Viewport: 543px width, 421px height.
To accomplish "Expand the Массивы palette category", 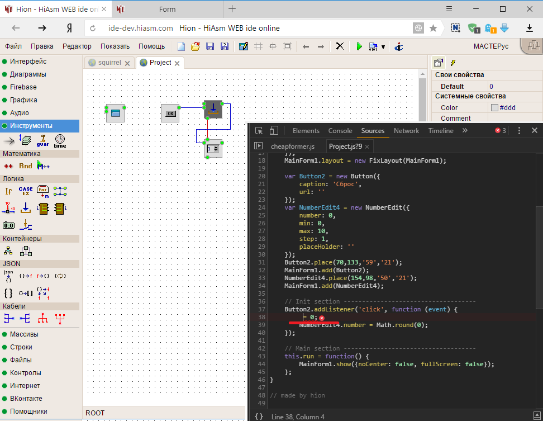I will [x=24, y=334].
